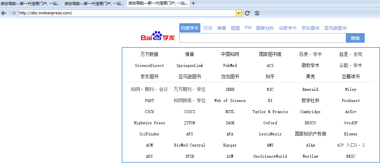The image size is (380, 165).
Task: Open the BioMed Central link
Action: pos(190,145)
